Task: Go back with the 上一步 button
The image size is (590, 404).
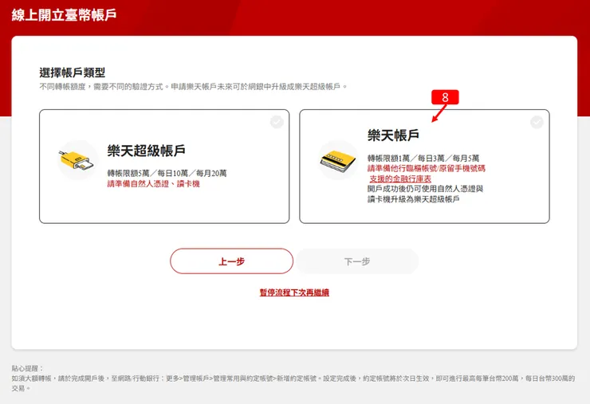Action: click(231, 261)
